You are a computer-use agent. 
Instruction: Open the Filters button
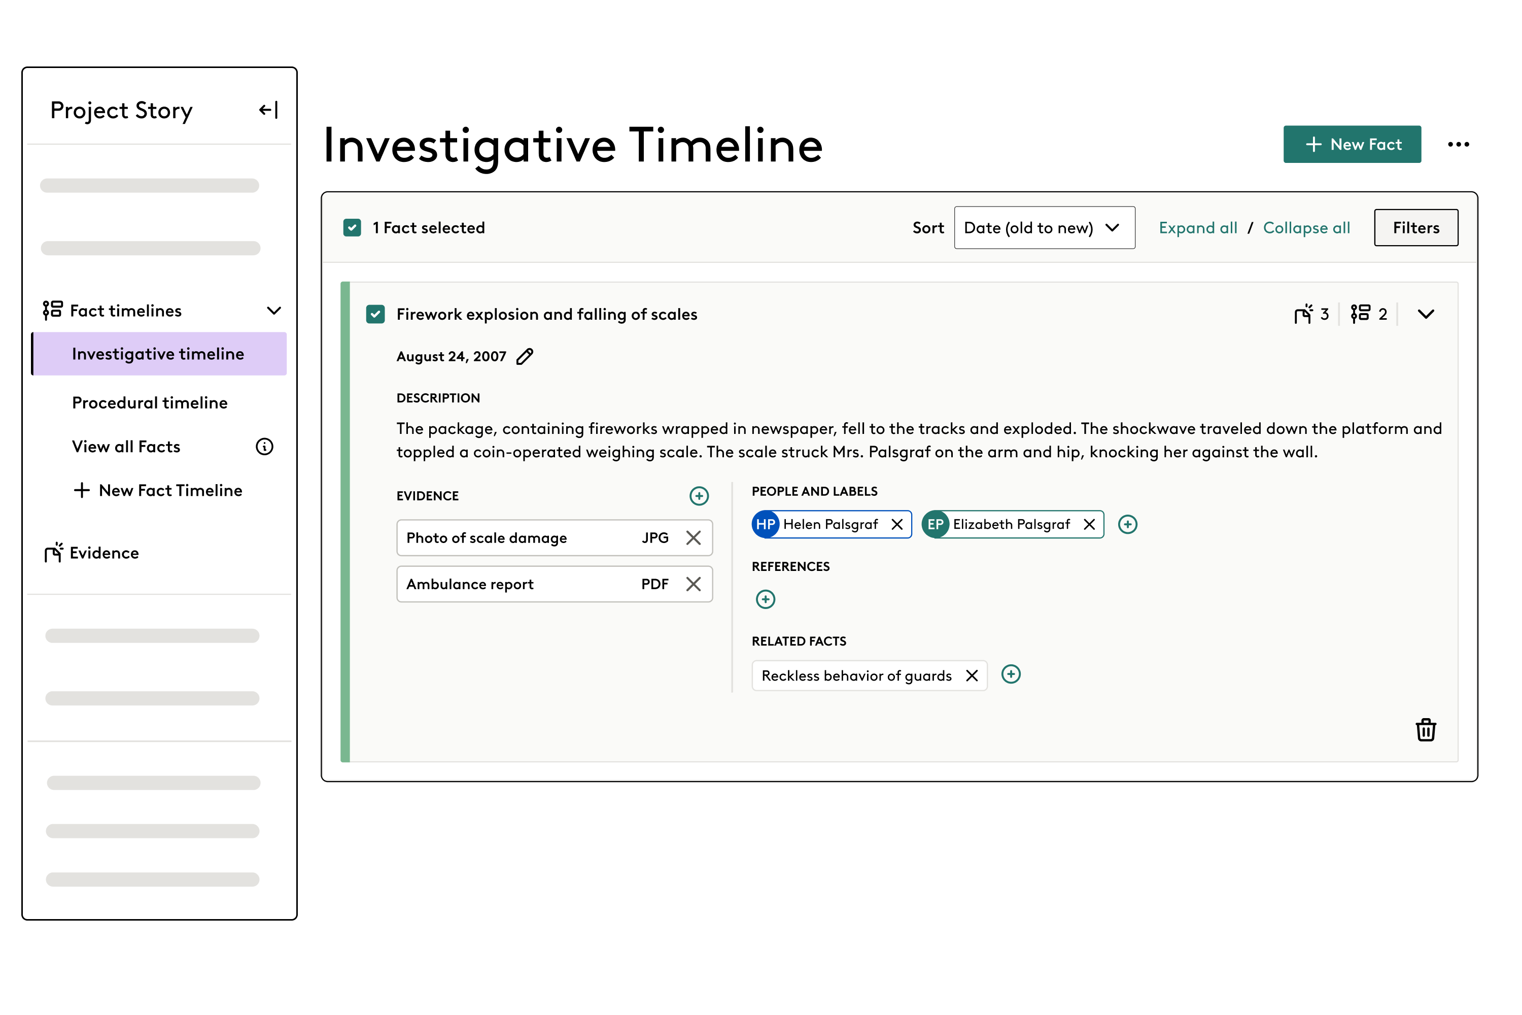[x=1416, y=228]
